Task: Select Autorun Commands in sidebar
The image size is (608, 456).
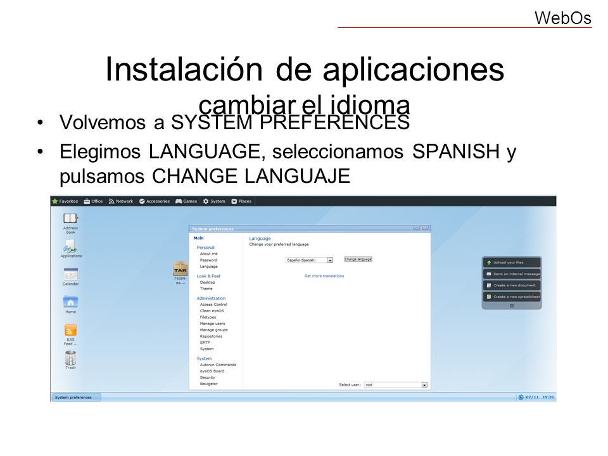Action: pos(218,365)
